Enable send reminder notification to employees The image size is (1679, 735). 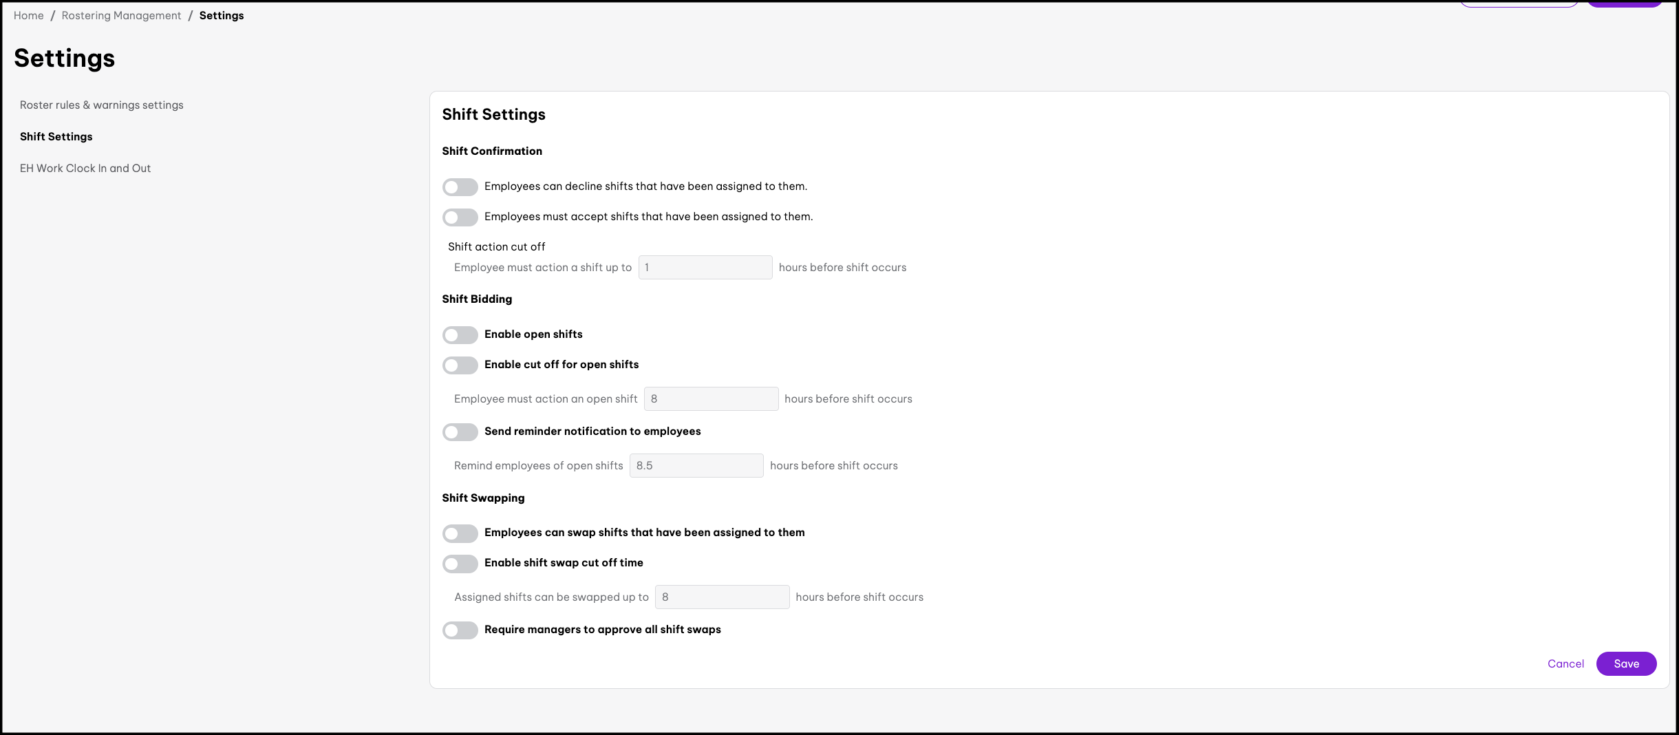tap(460, 432)
